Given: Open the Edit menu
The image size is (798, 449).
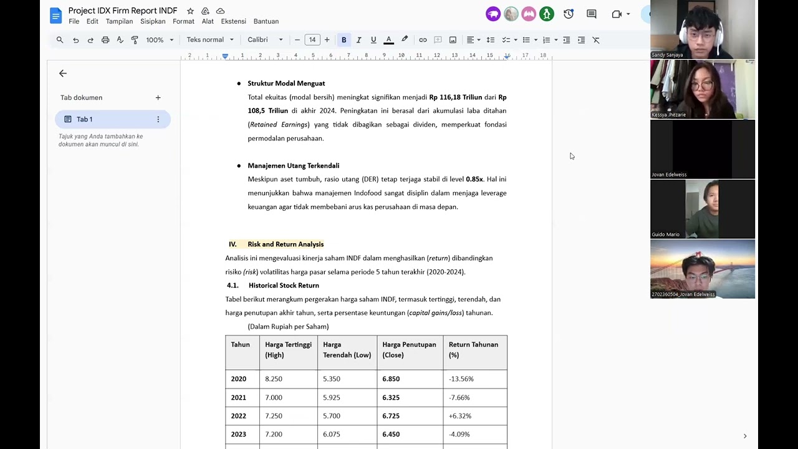Looking at the screenshot, I should 92,21.
